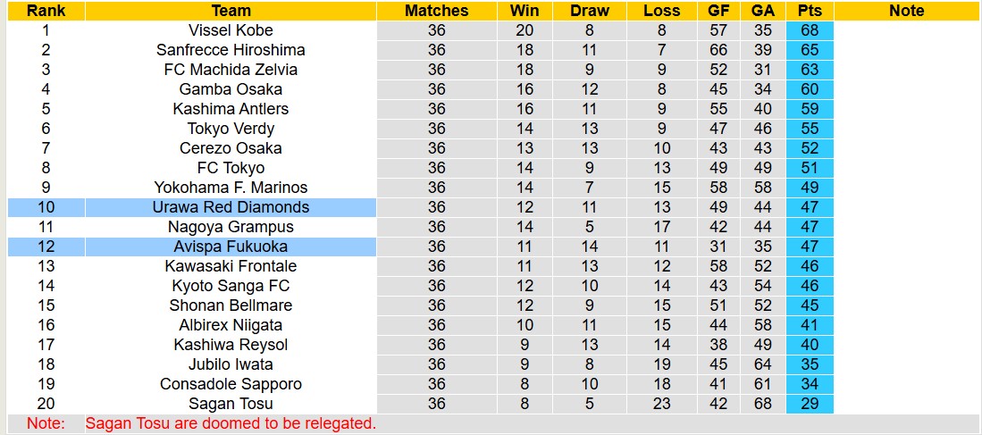Screen dimensions: 982x435
Task: Click the Vissel Kobe team name
Action: click(x=231, y=30)
